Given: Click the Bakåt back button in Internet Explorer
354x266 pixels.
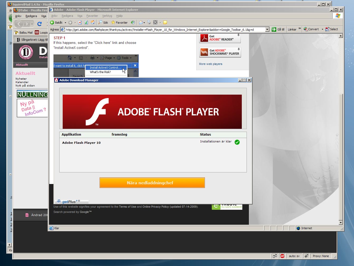Looking at the screenshot, I should tap(56, 23).
